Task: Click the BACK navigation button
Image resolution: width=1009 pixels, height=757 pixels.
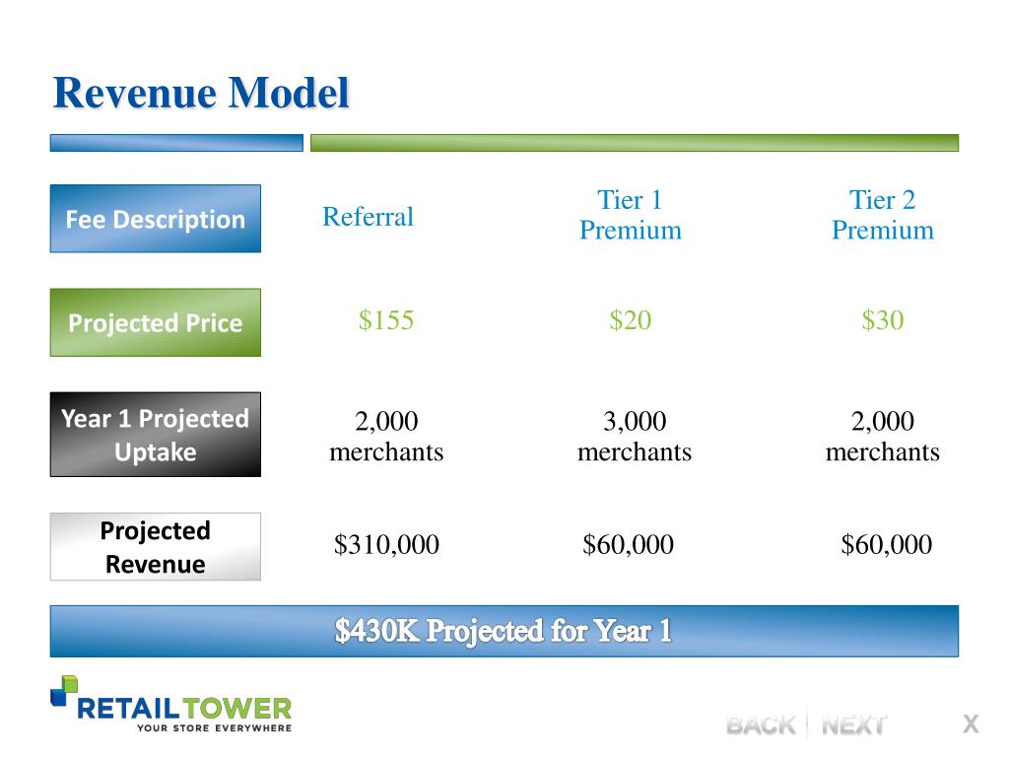Action: (761, 725)
